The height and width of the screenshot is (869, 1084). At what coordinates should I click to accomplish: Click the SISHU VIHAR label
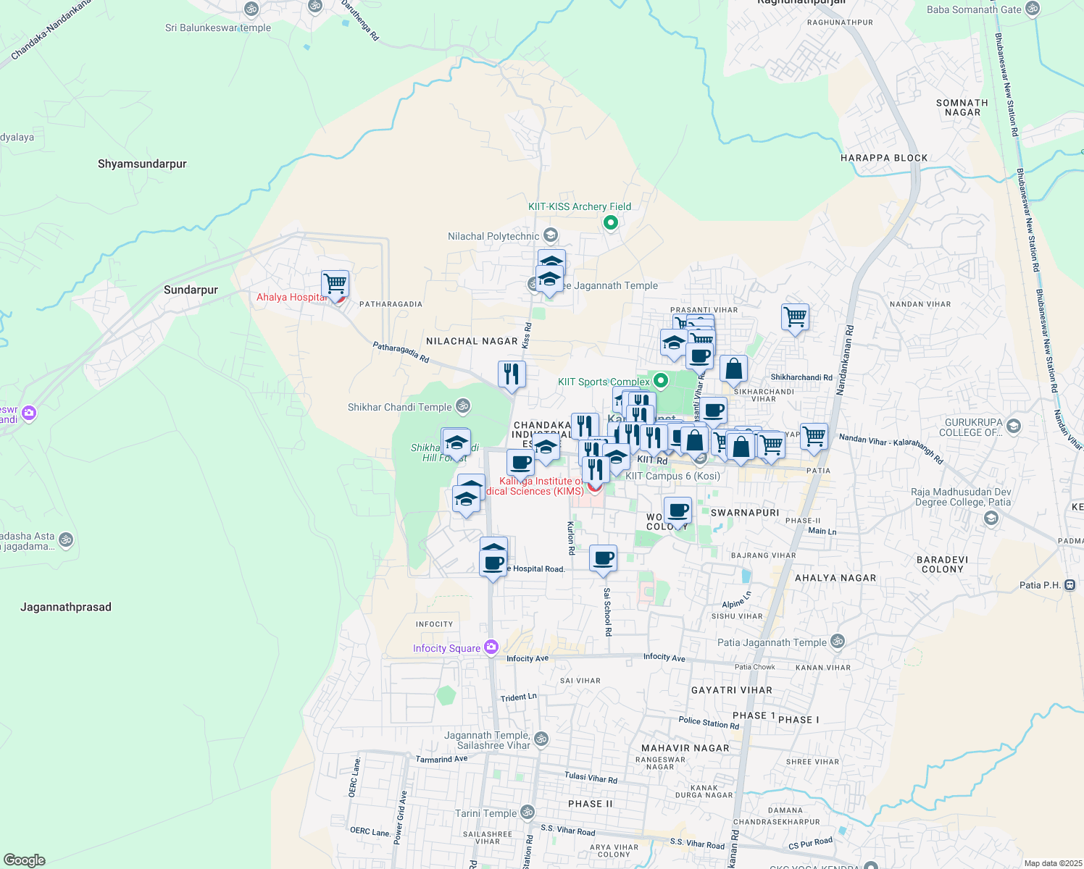click(737, 616)
